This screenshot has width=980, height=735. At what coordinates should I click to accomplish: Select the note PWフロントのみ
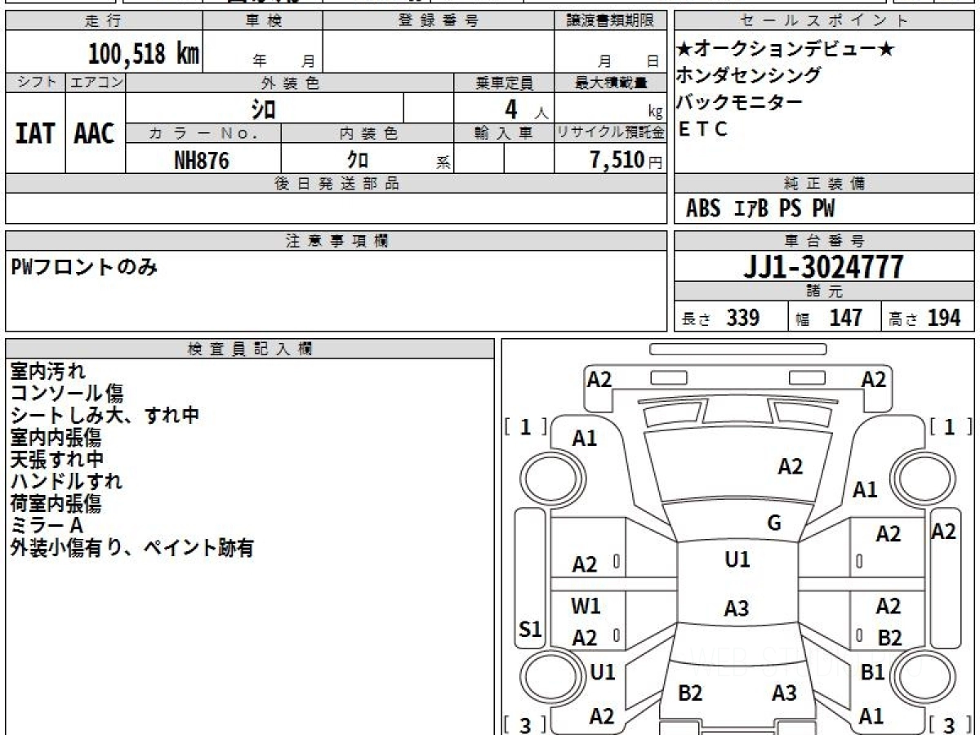pyautogui.click(x=84, y=267)
